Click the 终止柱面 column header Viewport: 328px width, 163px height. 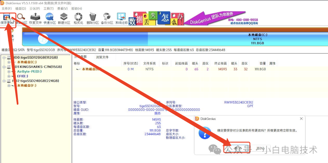tap(220, 63)
